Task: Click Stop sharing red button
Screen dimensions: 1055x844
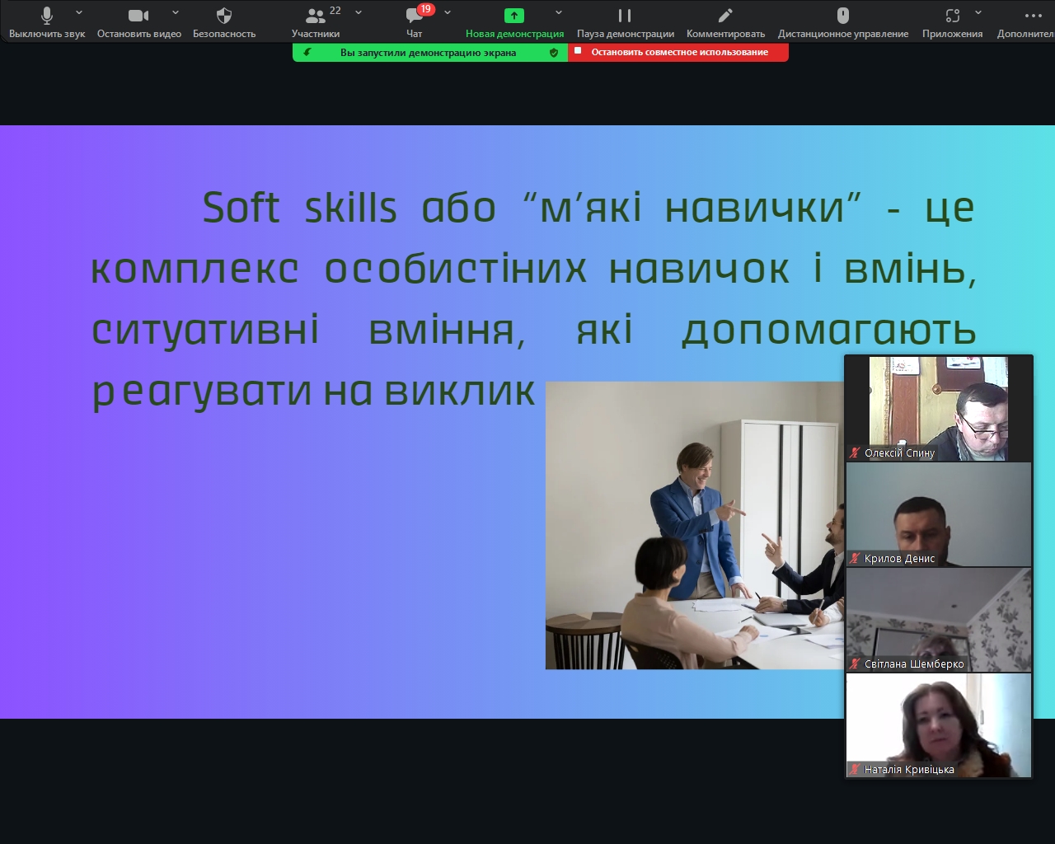Action: tap(678, 52)
